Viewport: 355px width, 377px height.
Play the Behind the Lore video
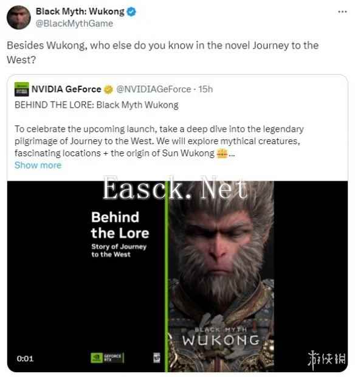pyautogui.click(x=177, y=276)
